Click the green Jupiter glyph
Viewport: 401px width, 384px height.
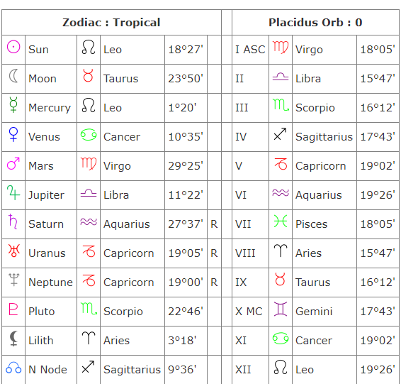tap(13, 192)
